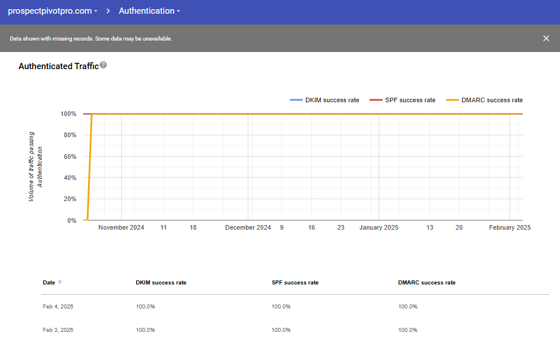Viewport: 560px width, 341px height.
Task: Sort by DKIM success rate table column
Action: click(x=161, y=283)
